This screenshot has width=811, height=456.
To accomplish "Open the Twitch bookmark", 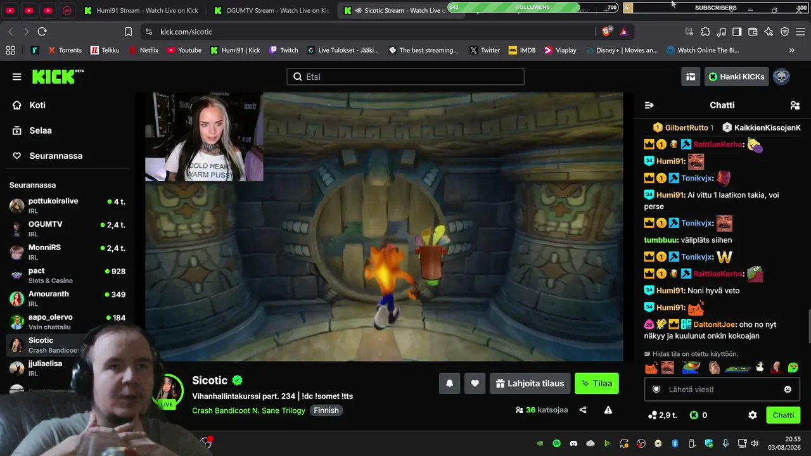I will [x=283, y=50].
